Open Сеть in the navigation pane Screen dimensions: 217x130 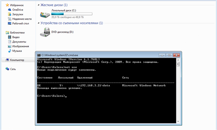point(13,69)
